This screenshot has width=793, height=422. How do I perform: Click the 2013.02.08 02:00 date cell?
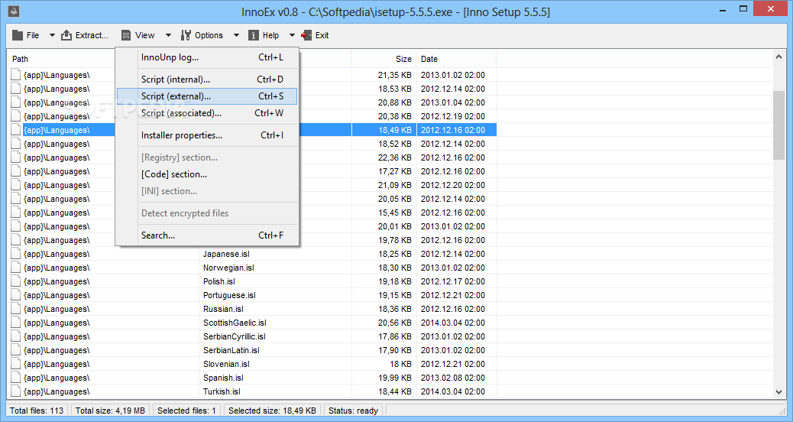[x=452, y=378]
